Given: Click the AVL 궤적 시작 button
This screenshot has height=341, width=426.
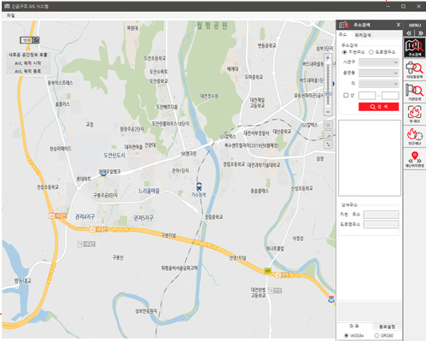Looking at the screenshot, I should pos(28,63).
